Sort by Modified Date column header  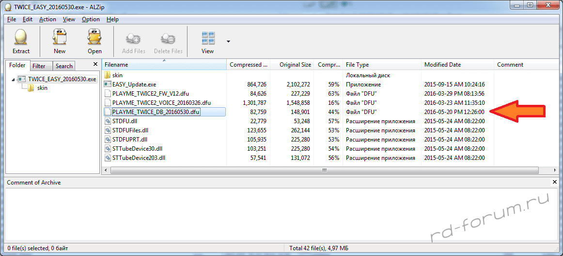tap(442, 65)
